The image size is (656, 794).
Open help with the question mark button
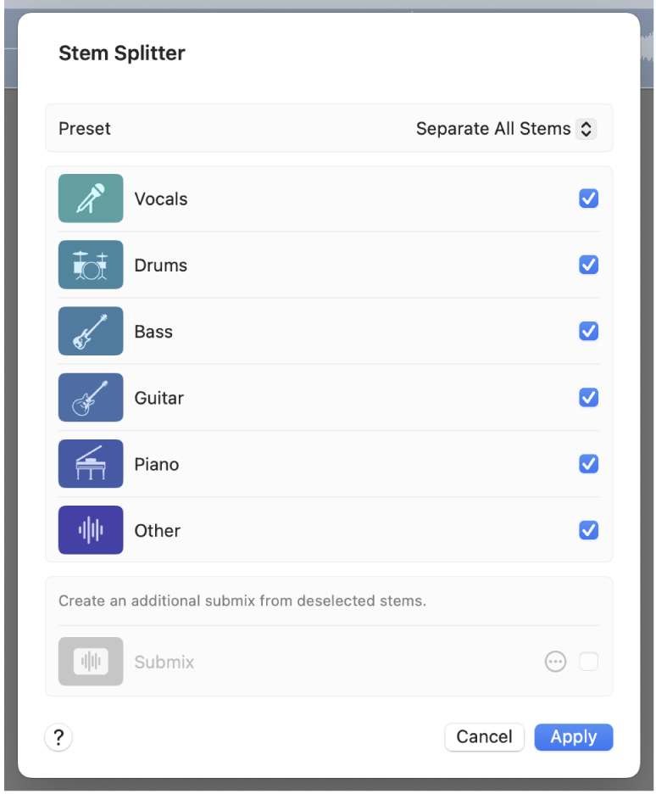(58, 738)
